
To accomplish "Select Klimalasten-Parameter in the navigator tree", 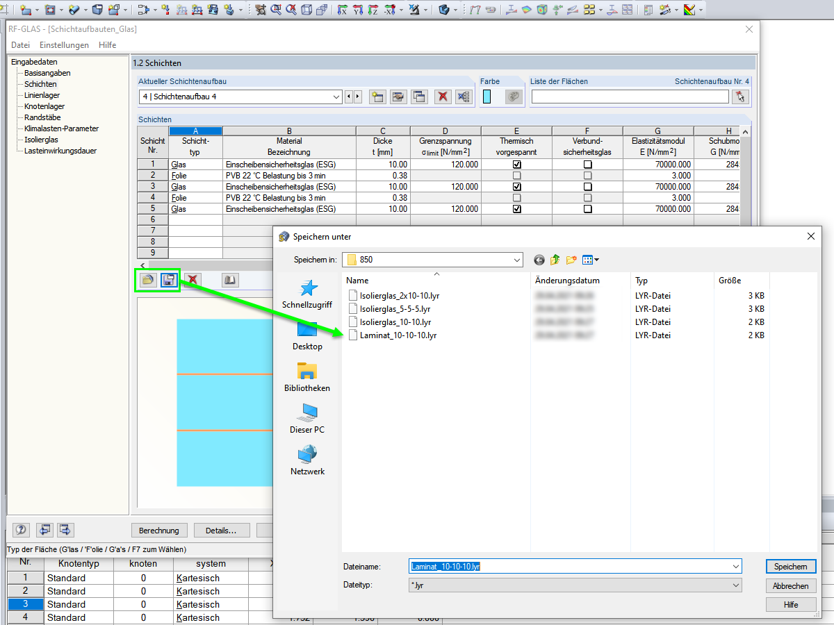I will click(x=61, y=128).
